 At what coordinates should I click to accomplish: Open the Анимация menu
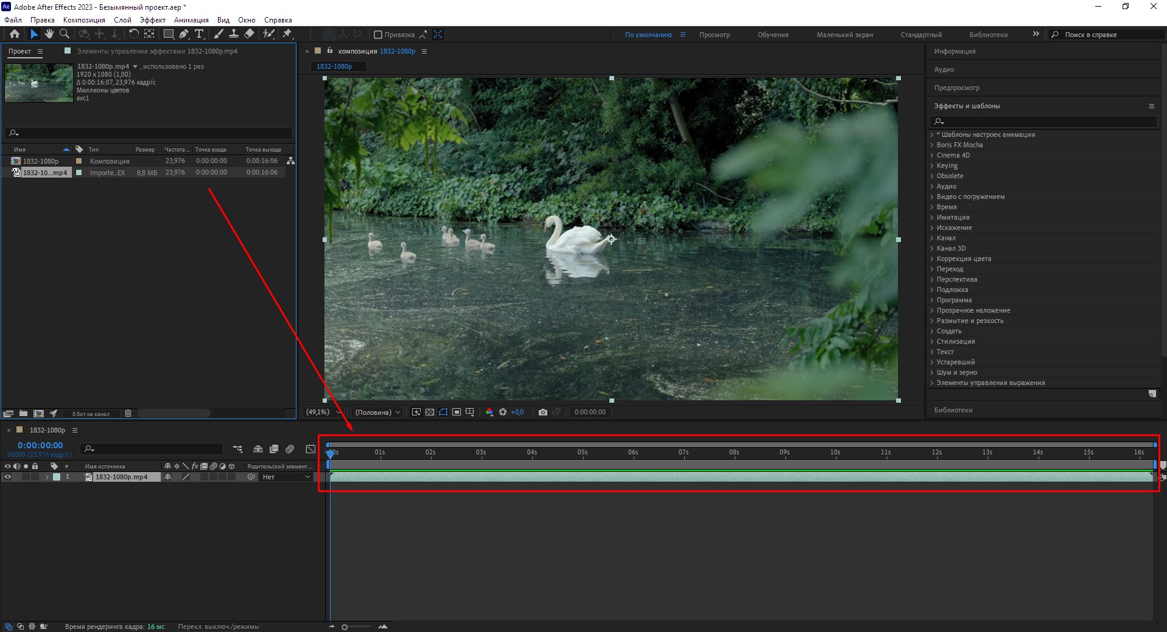(x=191, y=20)
